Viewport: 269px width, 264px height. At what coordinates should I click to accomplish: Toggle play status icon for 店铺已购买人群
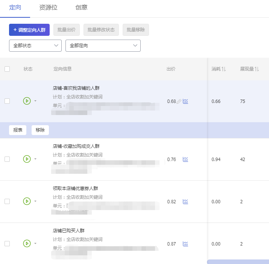tap(27, 244)
